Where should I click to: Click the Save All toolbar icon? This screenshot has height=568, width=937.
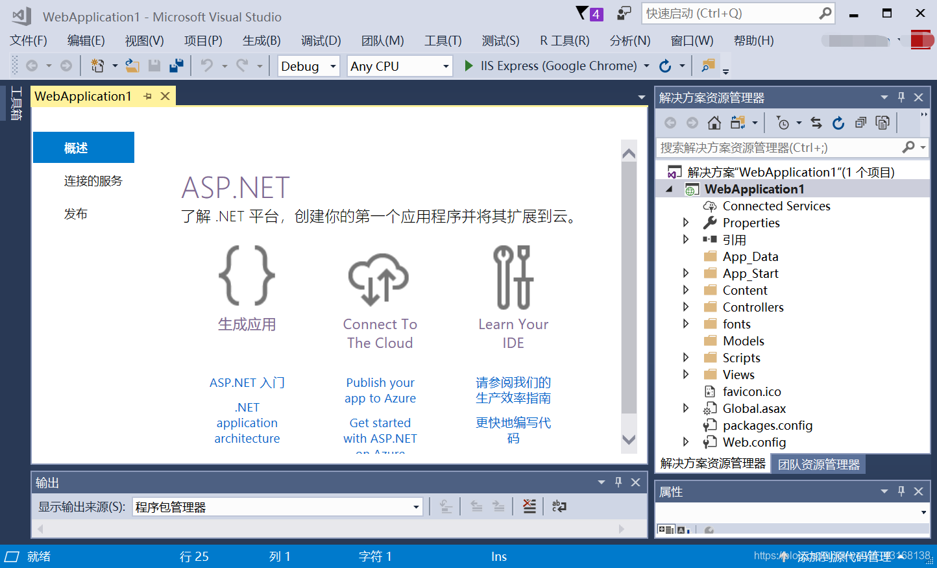pyautogui.click(x=176, y=66)
